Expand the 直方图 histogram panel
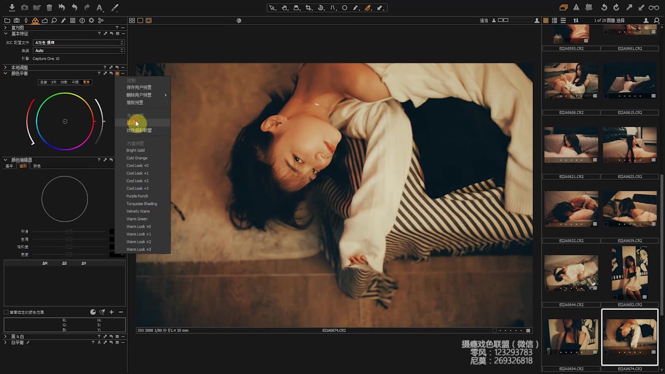The image size is (665, 374). (x=5, y=28)
